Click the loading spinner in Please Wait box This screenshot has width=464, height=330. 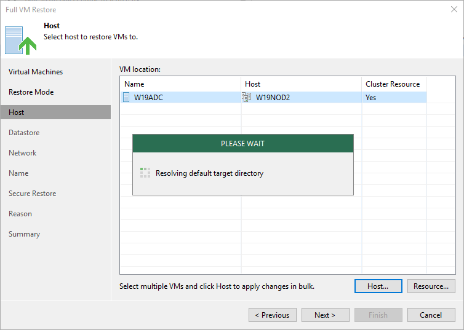(145, 173)
